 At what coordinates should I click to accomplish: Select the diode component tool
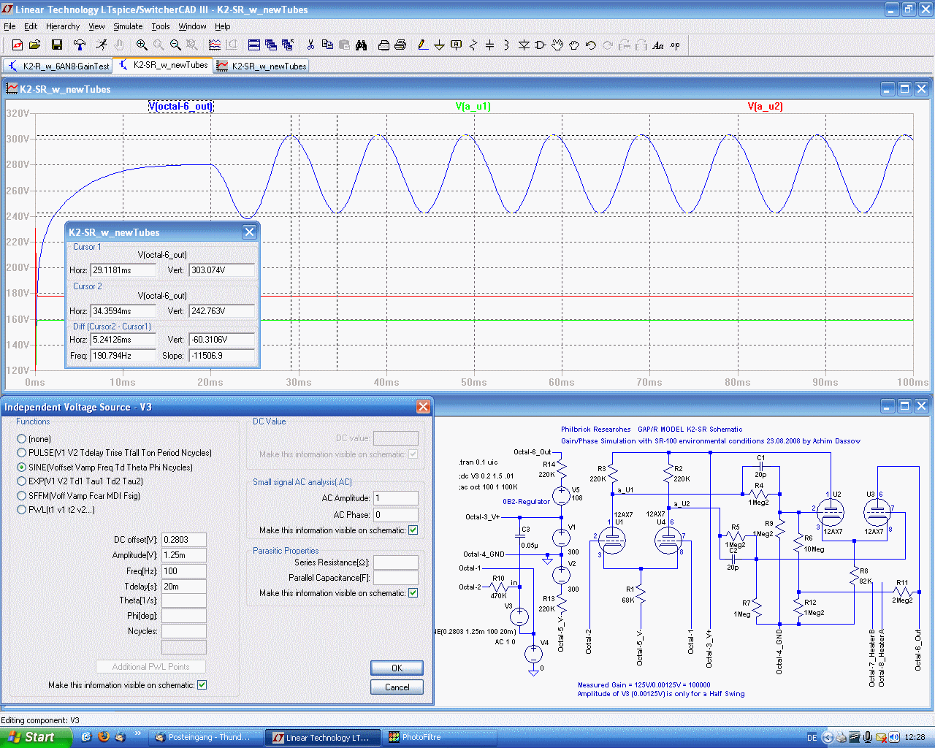524,45
